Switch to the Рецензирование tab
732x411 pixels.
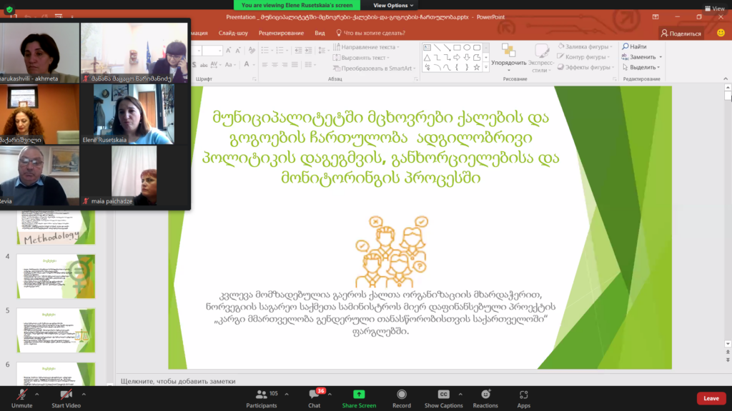tap(282, 33)
